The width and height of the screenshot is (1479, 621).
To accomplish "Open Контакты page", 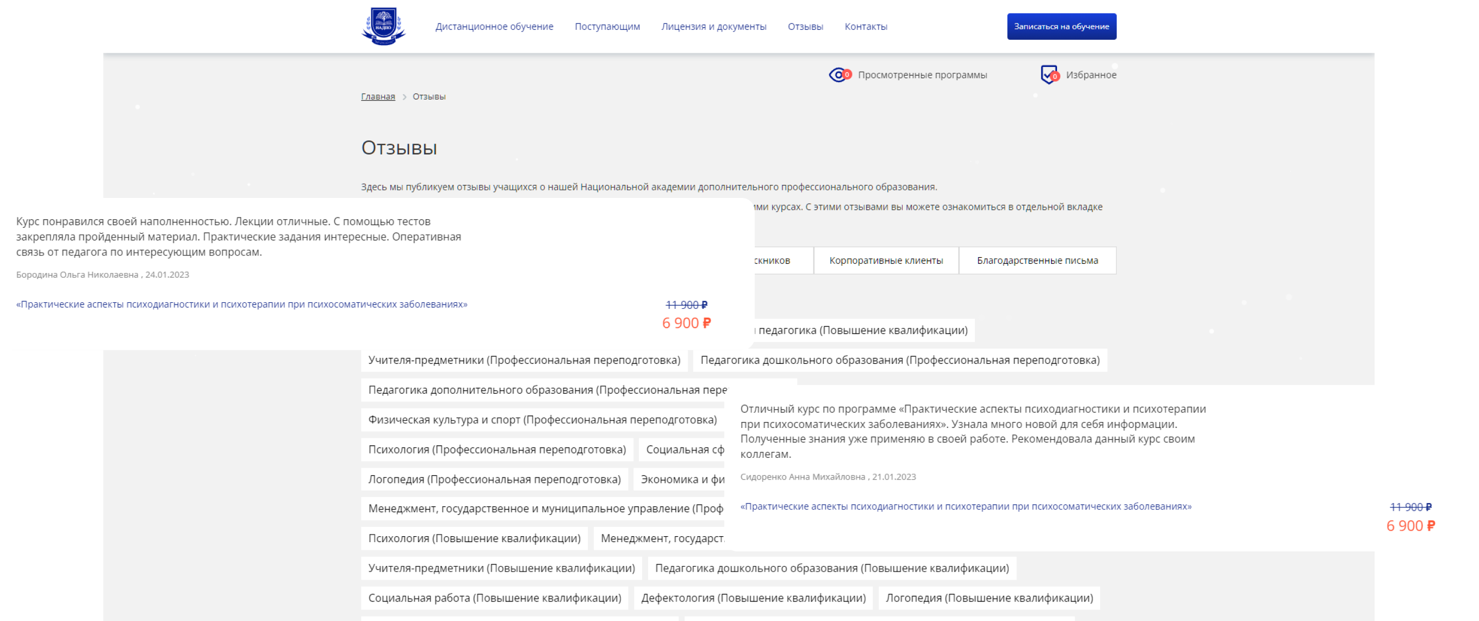I will 865,27.
